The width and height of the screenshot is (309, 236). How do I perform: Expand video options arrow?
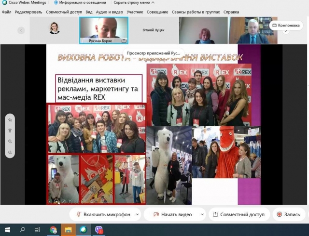pos(200,214)
